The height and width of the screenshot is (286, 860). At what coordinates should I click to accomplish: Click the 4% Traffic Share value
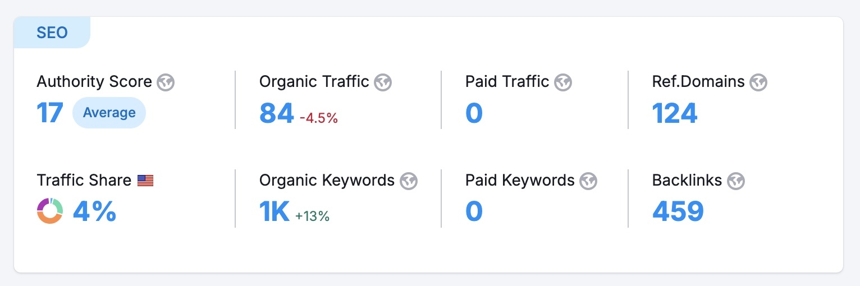pos(94,211)
